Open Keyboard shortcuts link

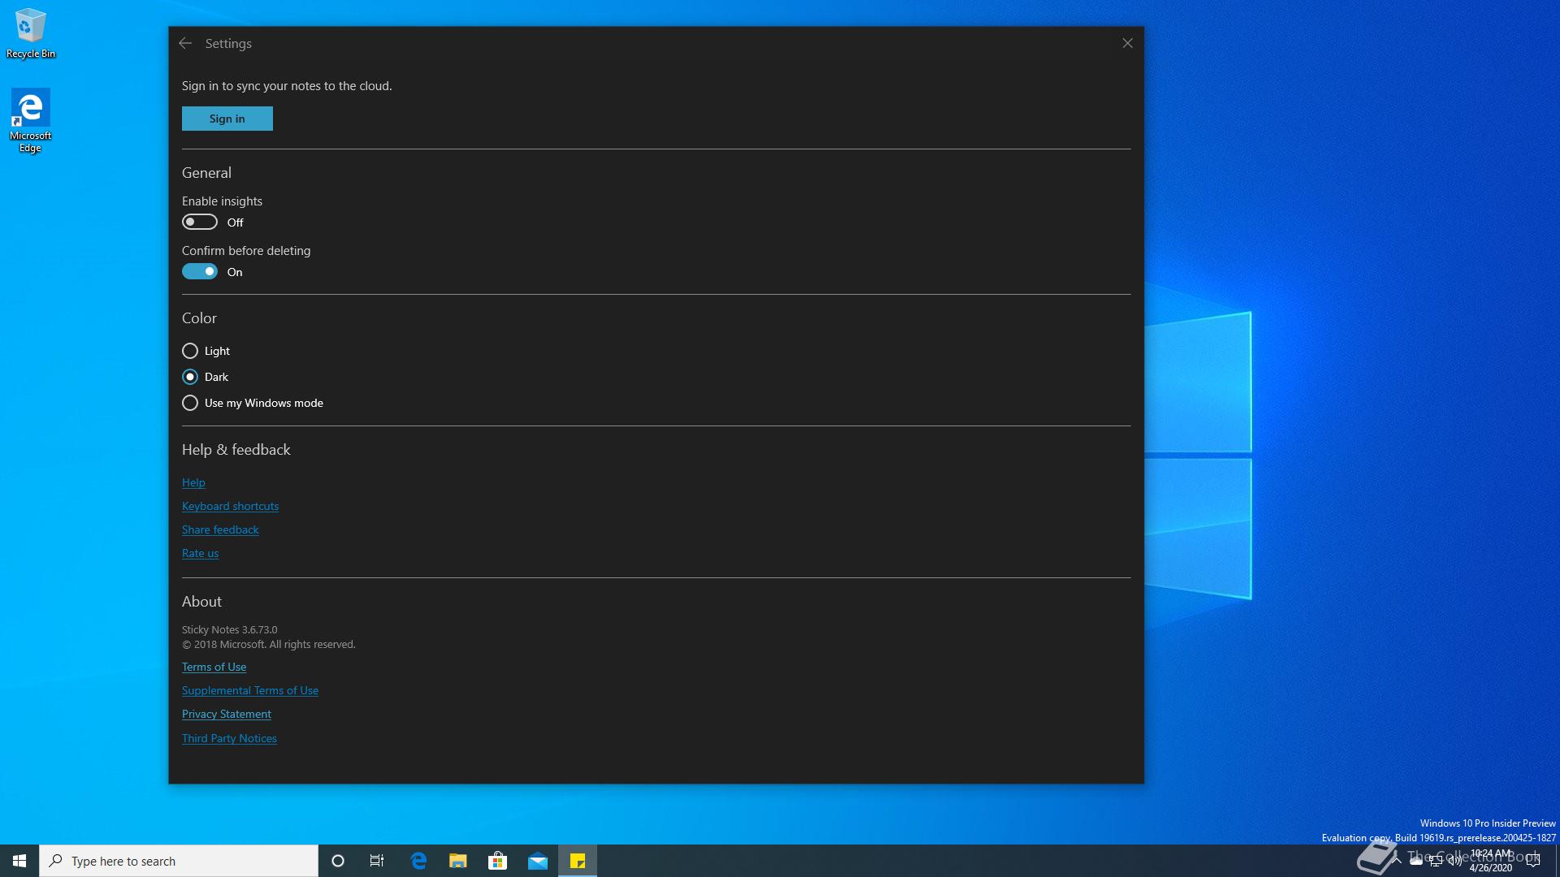[230, 506]
